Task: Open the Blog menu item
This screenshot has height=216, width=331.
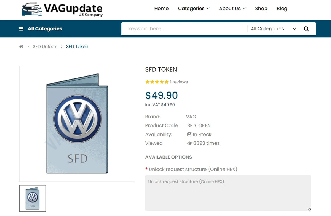Action: click(282, 9)
